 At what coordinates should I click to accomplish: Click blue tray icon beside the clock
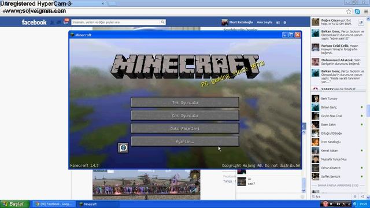click(354, 204)
